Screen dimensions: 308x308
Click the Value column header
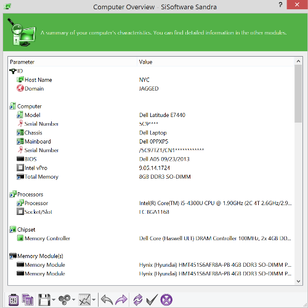216,62
